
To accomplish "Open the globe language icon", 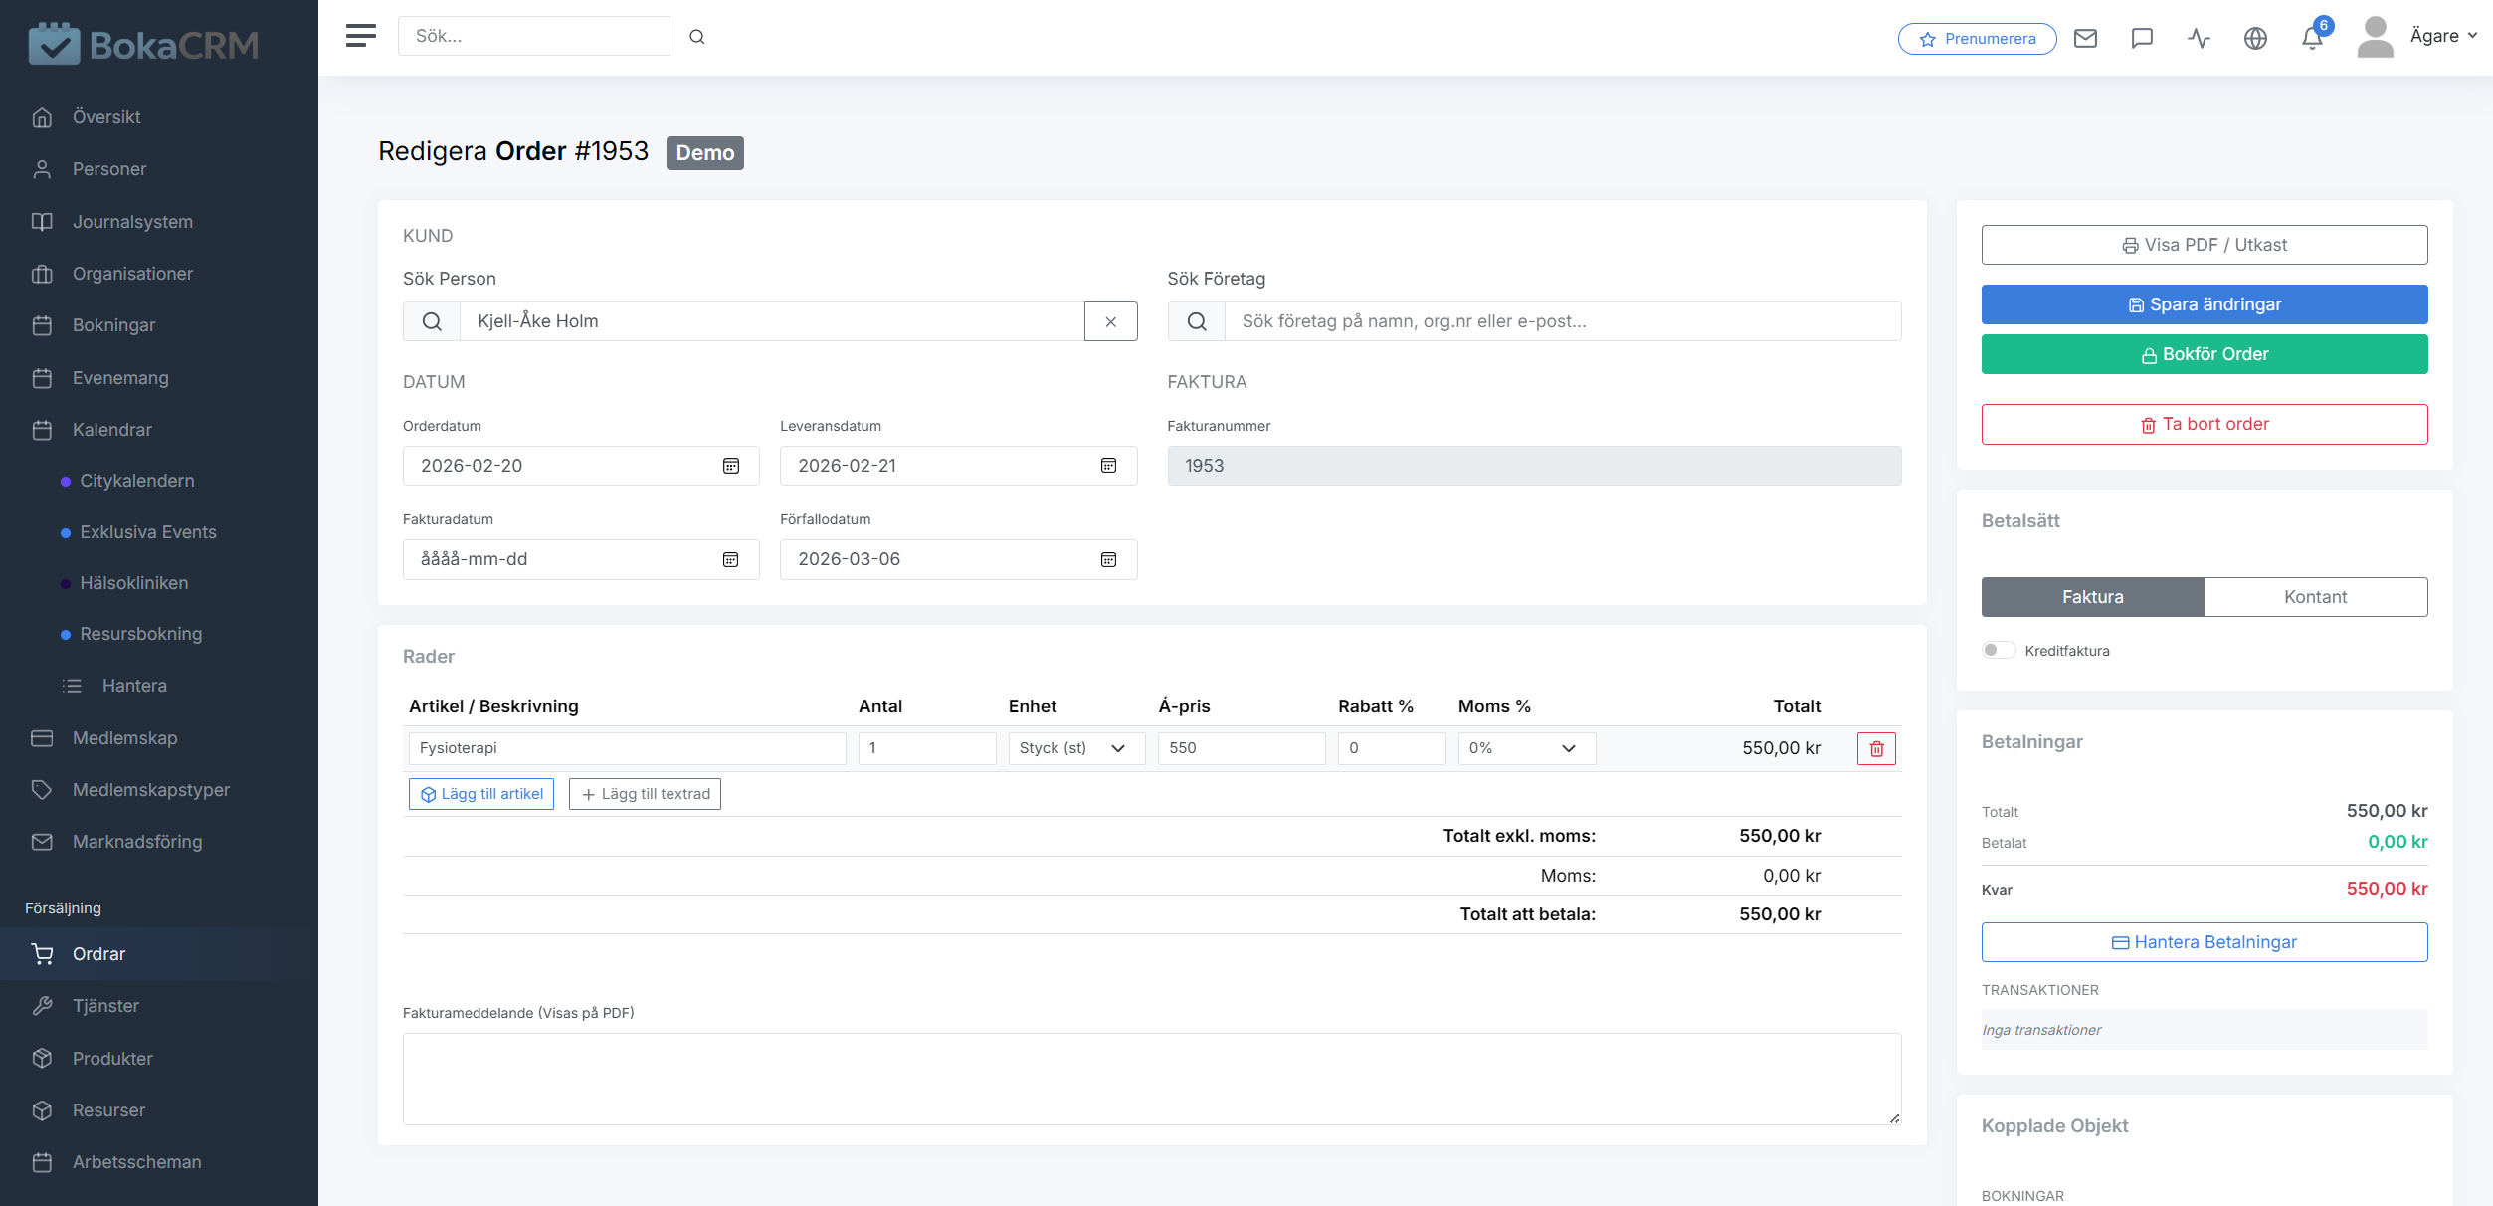I will tap(2255, 38).
